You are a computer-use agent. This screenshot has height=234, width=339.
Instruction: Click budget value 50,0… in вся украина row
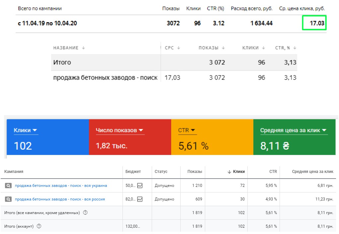click(130, 186)
